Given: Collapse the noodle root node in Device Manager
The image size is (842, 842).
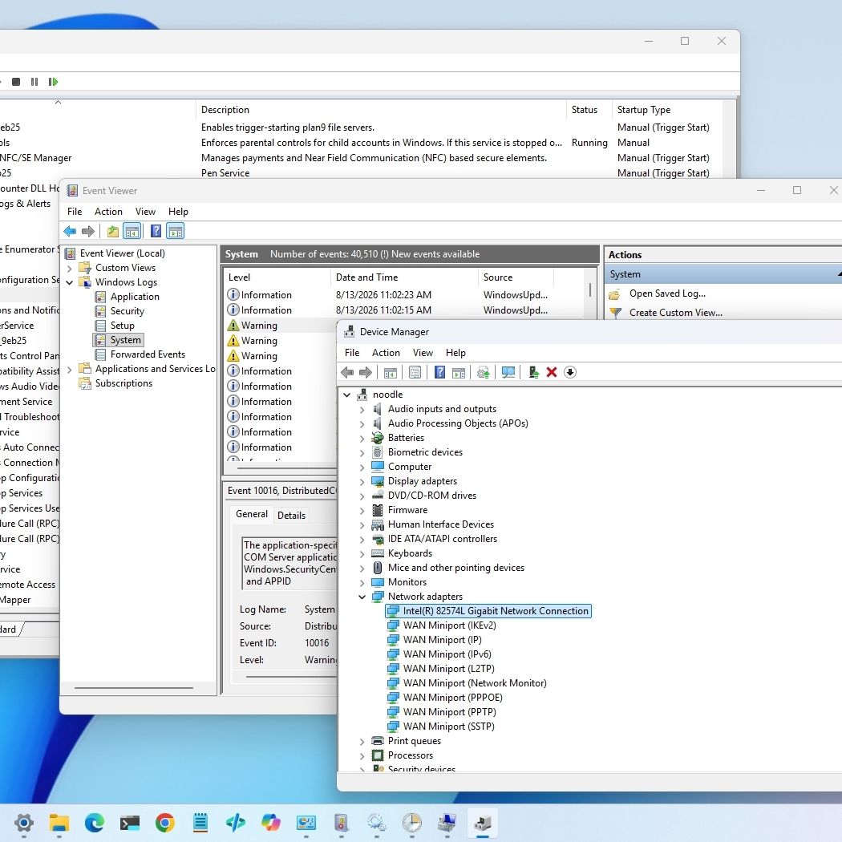Looking at the screenshot, I should click(x=347, y=395).
